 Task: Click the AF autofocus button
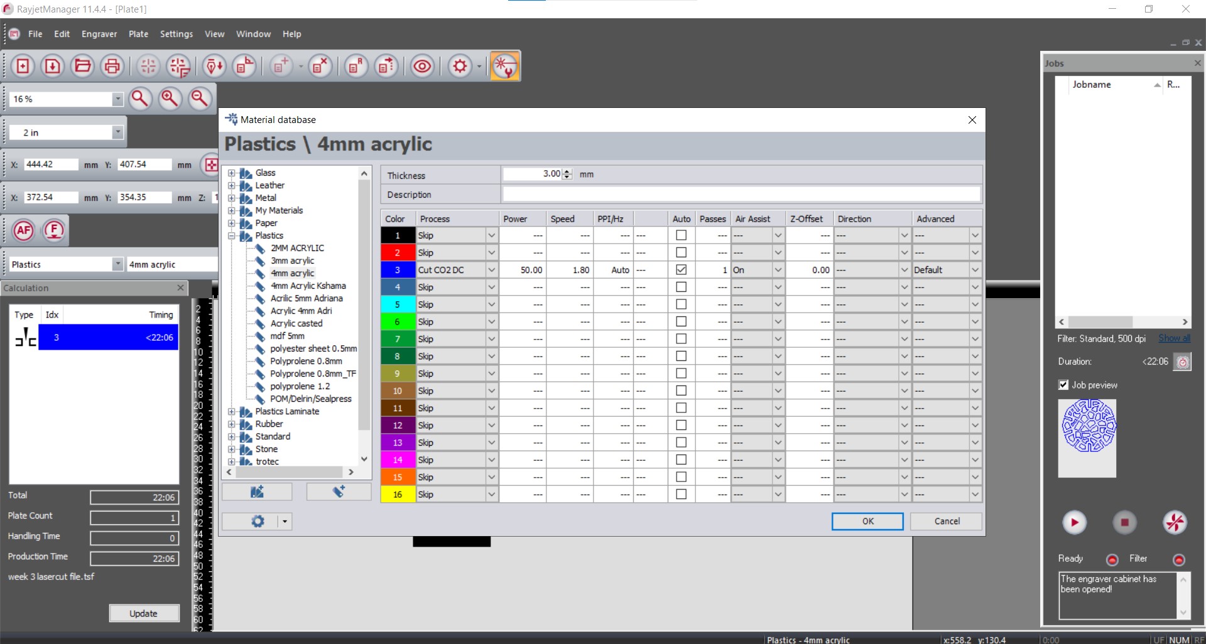[24, 230]
